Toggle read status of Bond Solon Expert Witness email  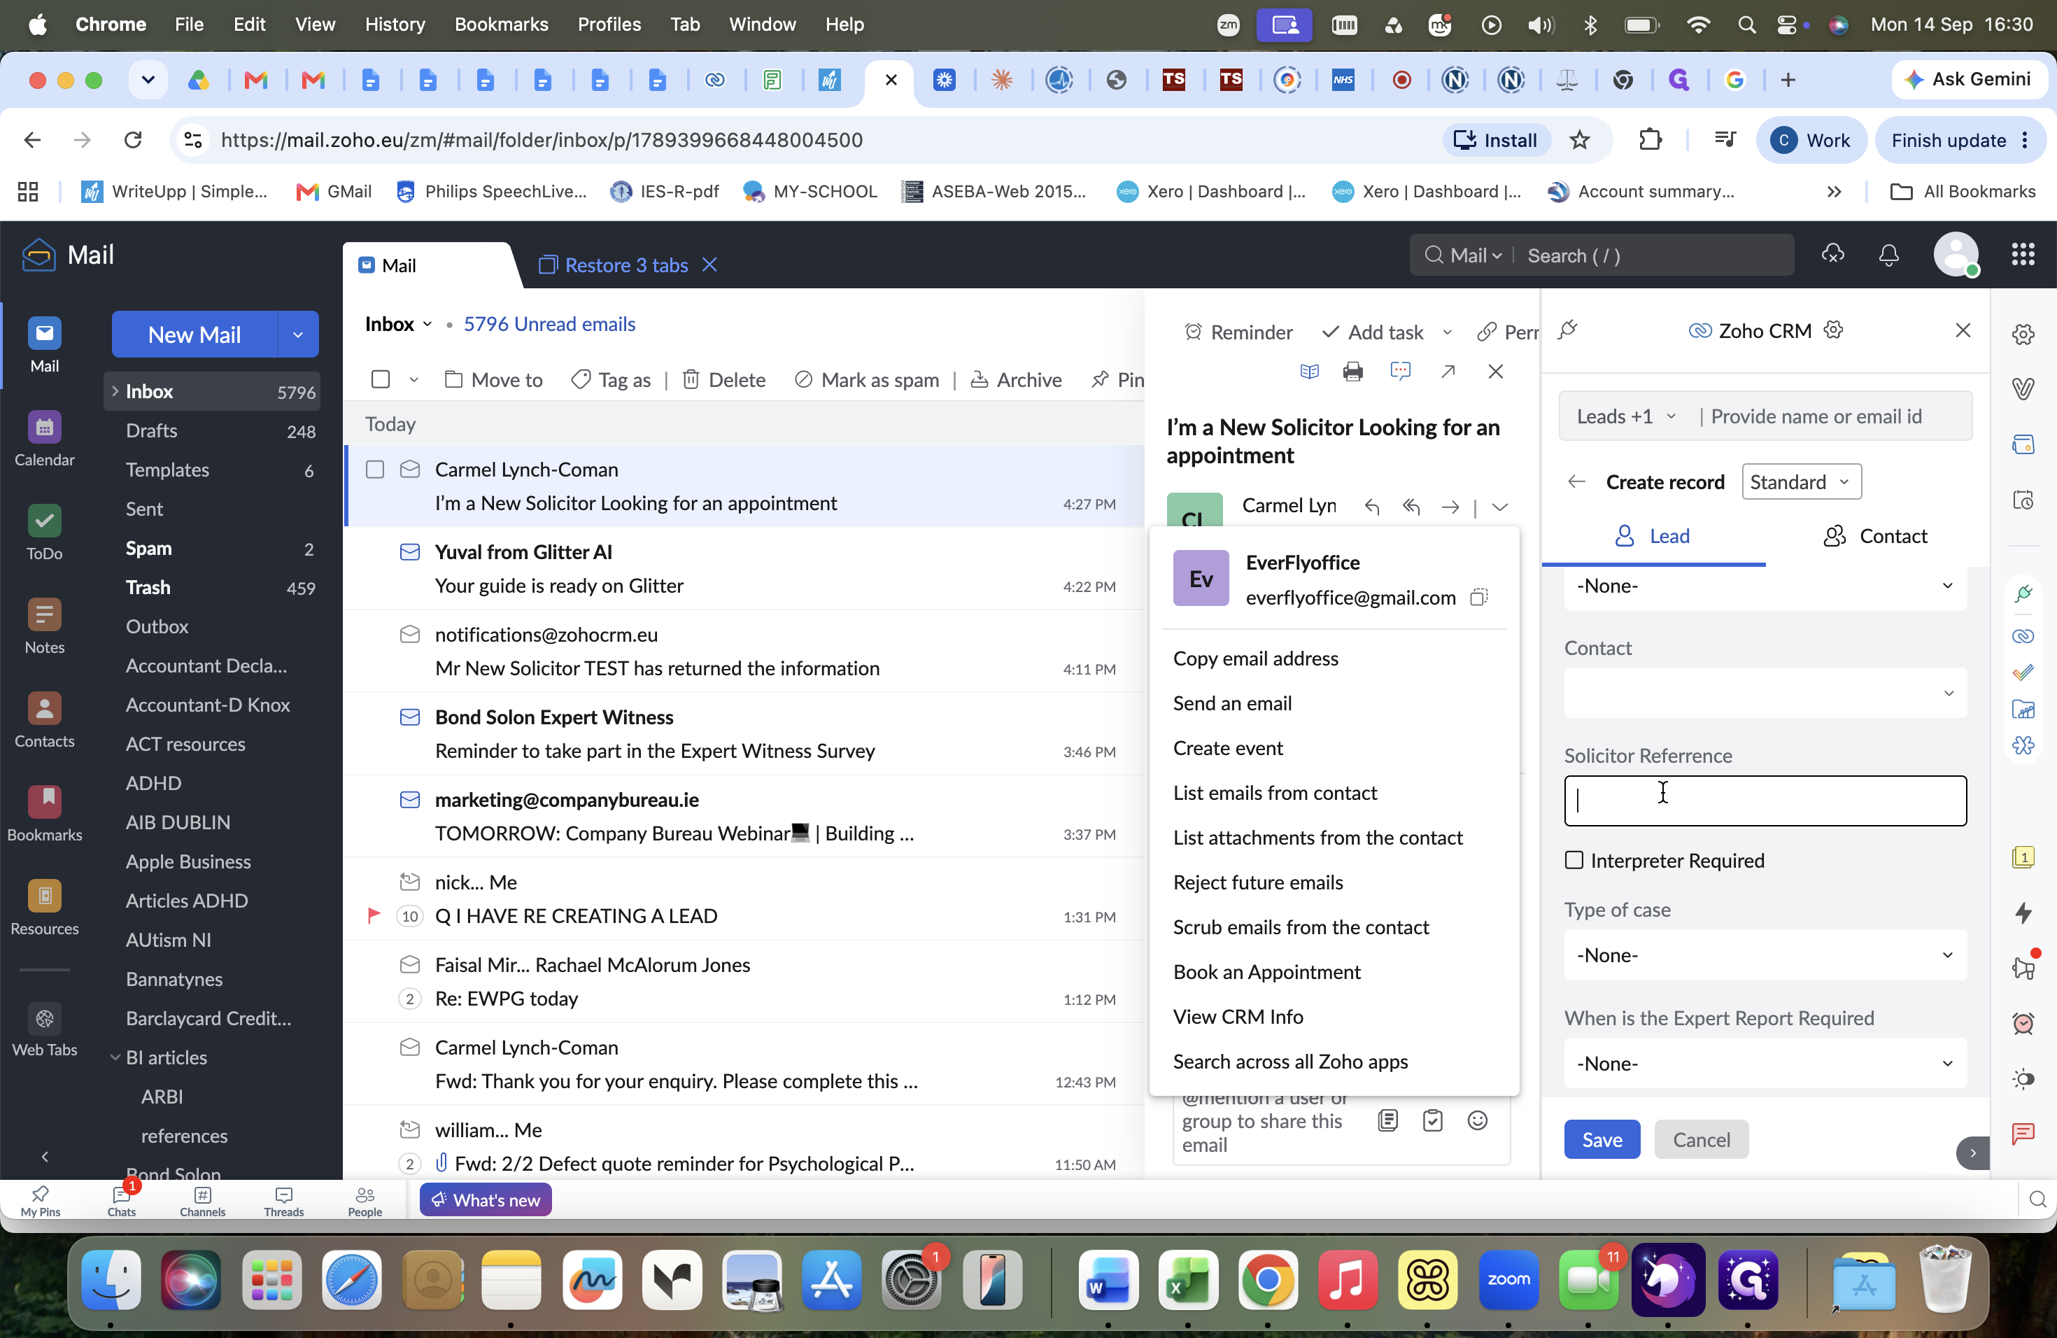click(x=410, y=717)
